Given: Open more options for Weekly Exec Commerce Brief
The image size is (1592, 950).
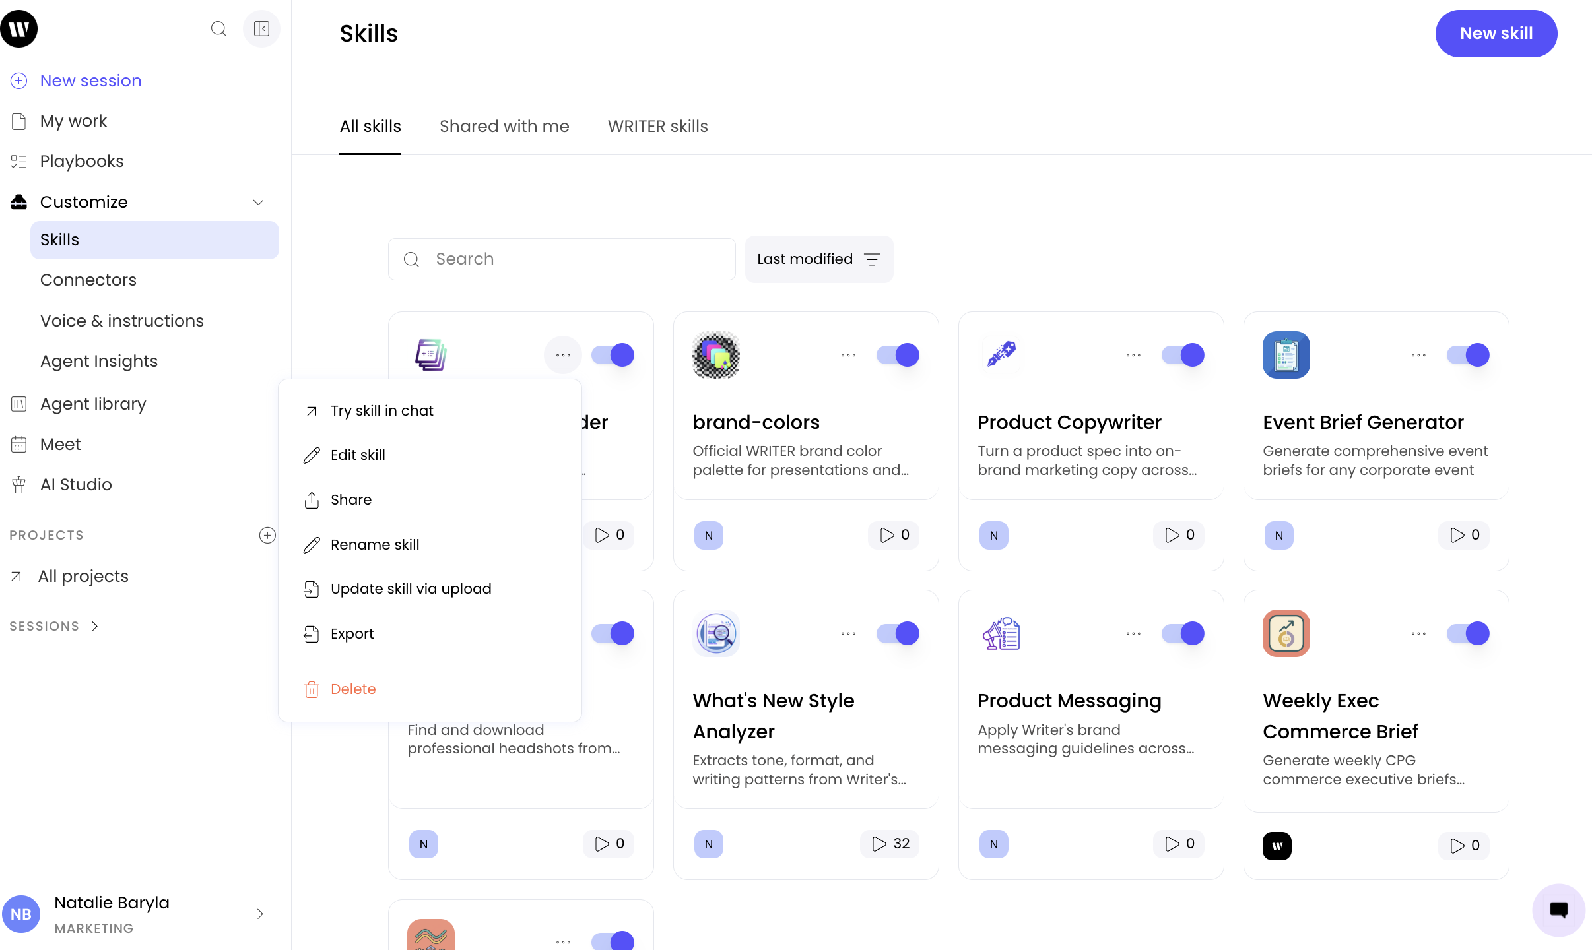Looking at the screenshot, I should click(x=1418, y=633).
